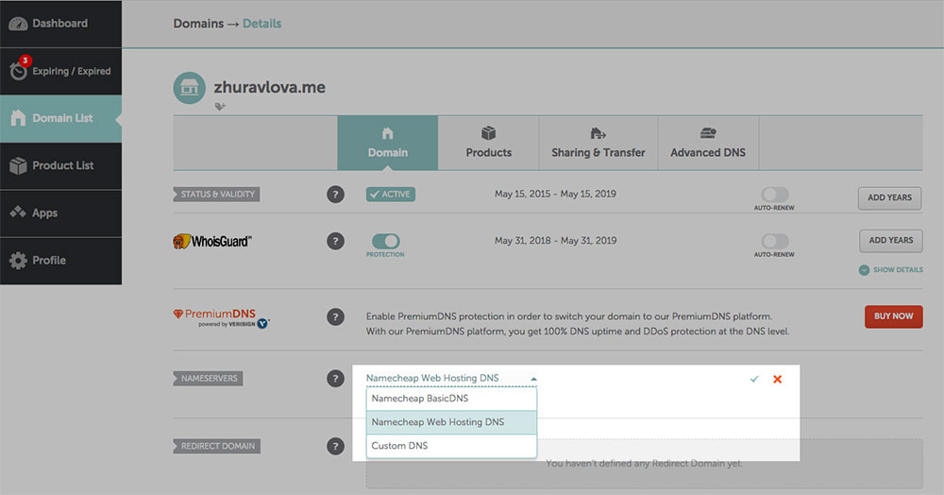Screen dimensions: 944x495
Task: Click Domains breadcrumb link at top
Action: 197,24
